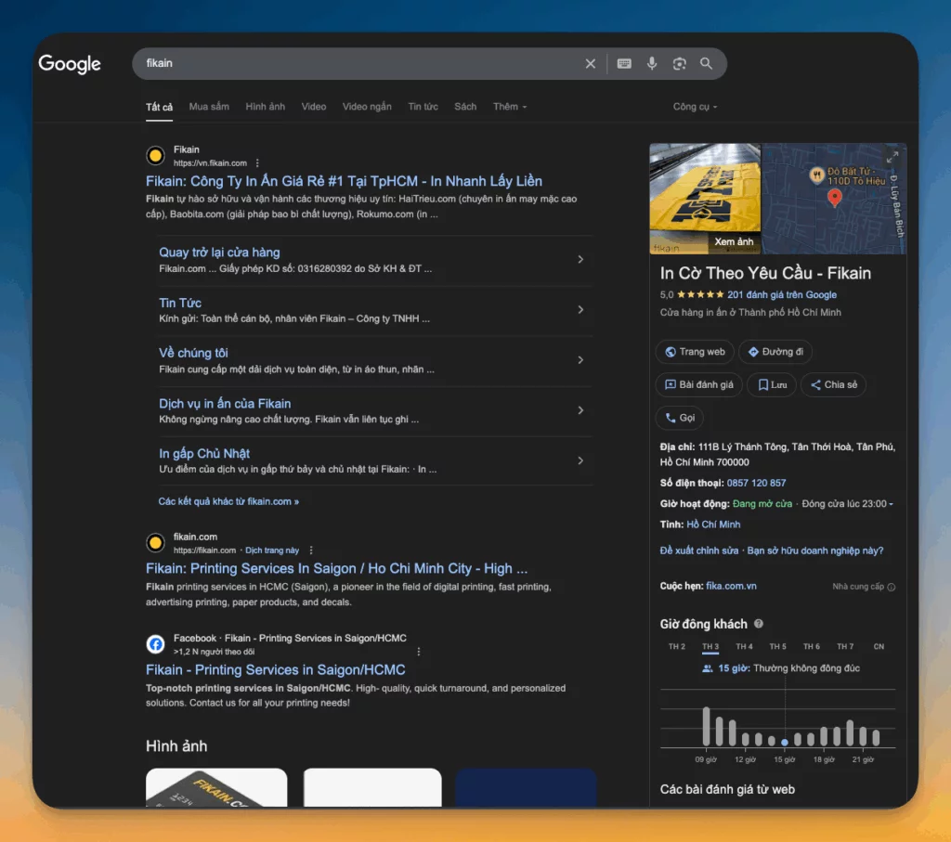Click the Facebook favicon icon
Viewport: 951px width, 842px height.
coord(155,643)
